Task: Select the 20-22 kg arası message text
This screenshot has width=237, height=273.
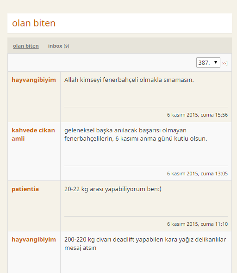Action: tap(113, 189)
